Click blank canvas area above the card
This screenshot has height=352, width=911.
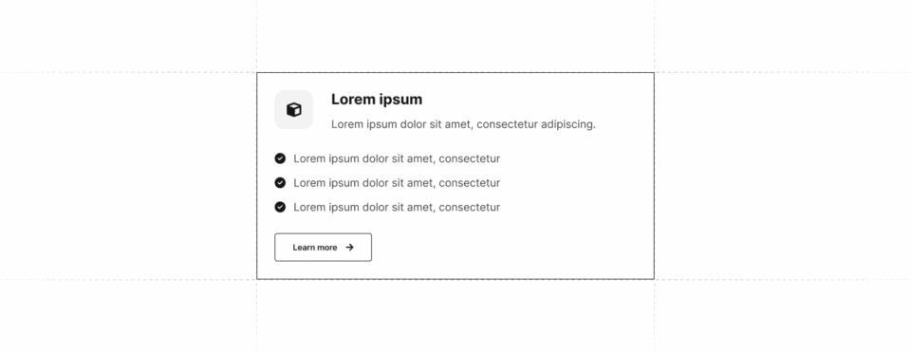455,35
